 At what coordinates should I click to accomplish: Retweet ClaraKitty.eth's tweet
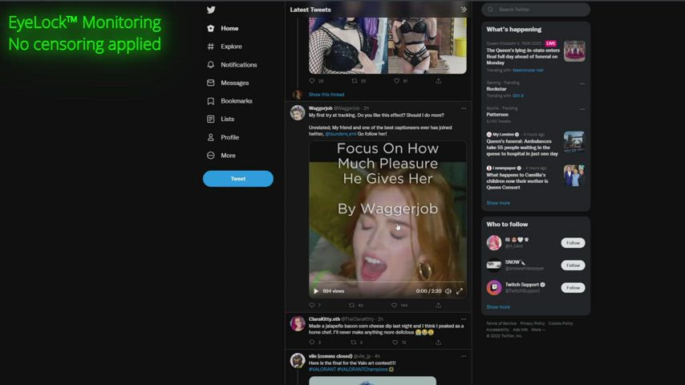pos(354,342)
